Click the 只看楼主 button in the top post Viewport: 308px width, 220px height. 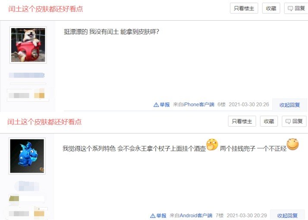[x=244, y=8]
